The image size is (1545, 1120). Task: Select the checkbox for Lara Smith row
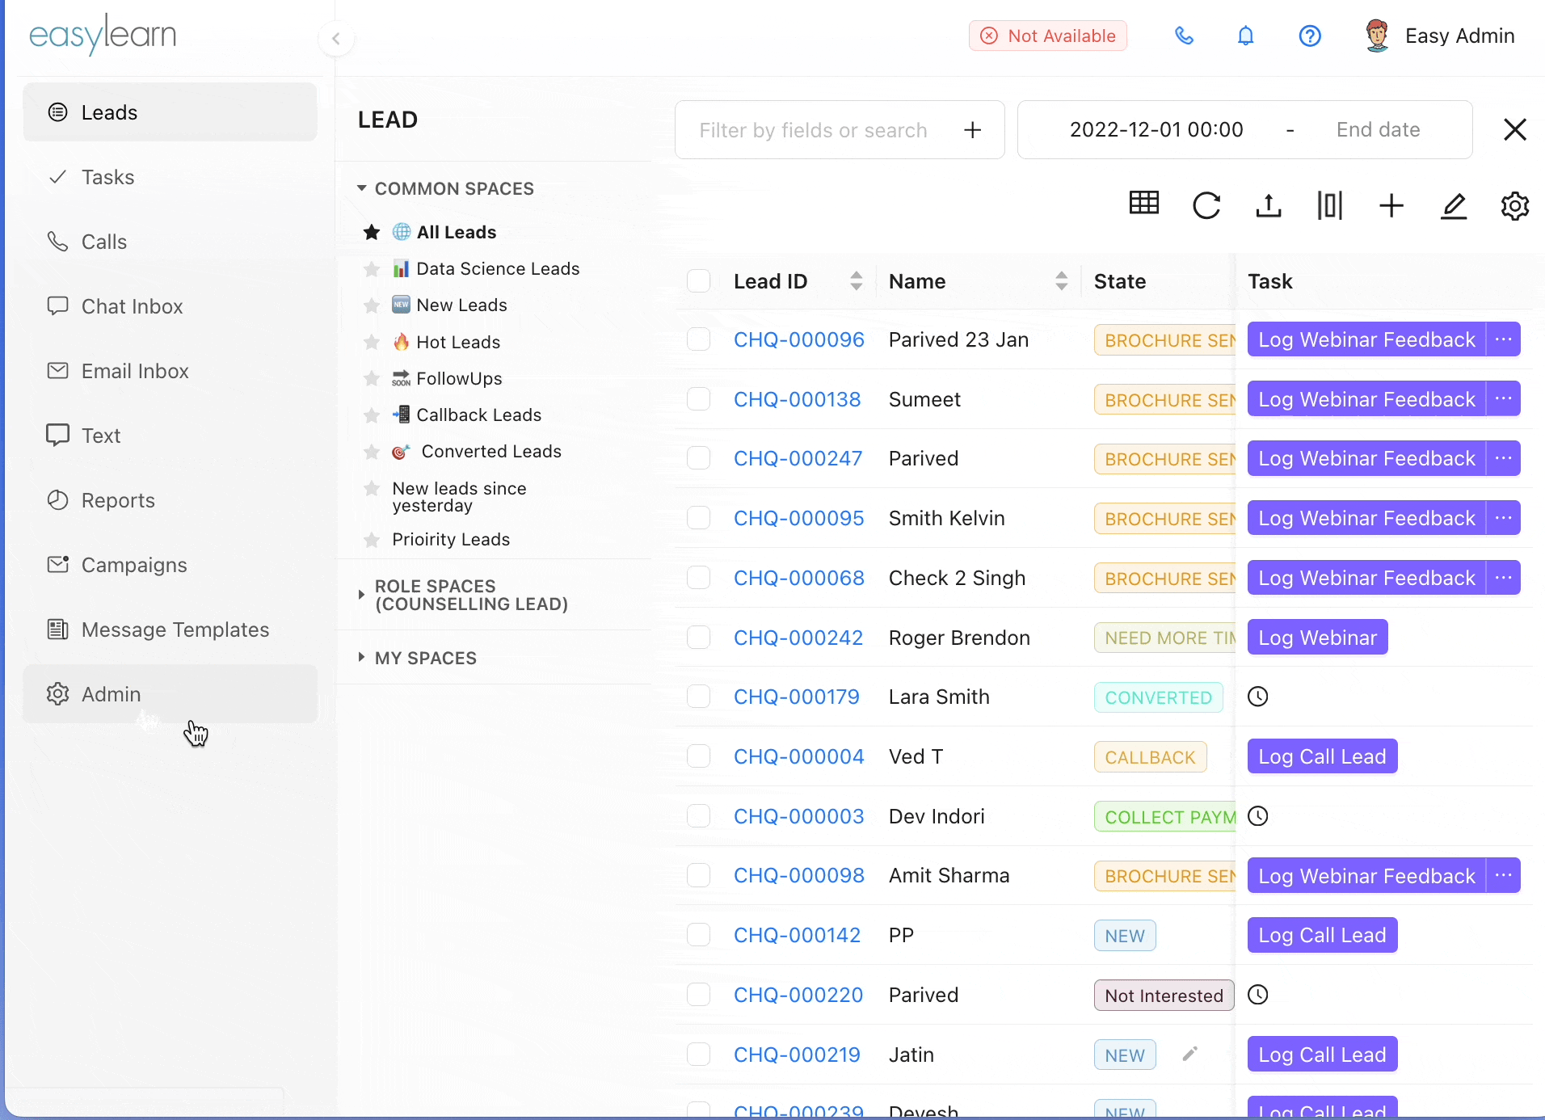(x=698, y=697)
